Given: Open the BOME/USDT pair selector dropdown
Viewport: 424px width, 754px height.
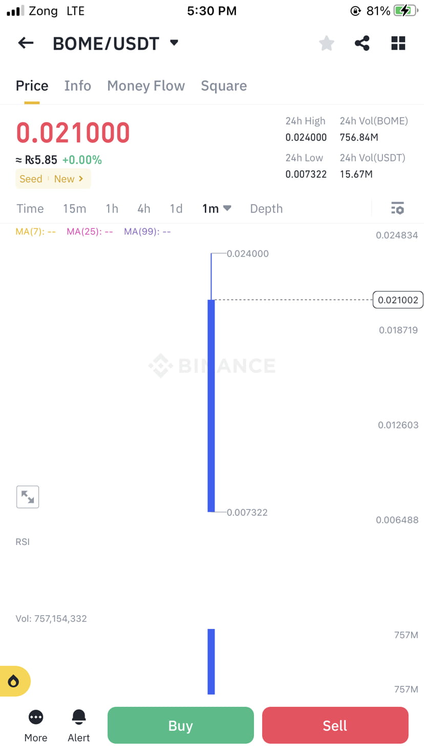Looking at the screenshot, I should [x=115, y=43].
